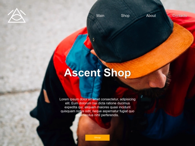Click the line starting with Lorem ipsum dolor
This screenshot has height=146, width=195.
[97, 99]
